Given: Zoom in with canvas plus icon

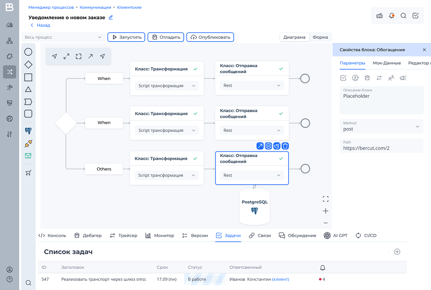Looking at the screenshot, I should pyautogui.click(x=325, y=211).
